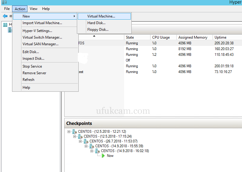
Task: Select Import Virtual Machine... menu entry
Action: (46, 23)
